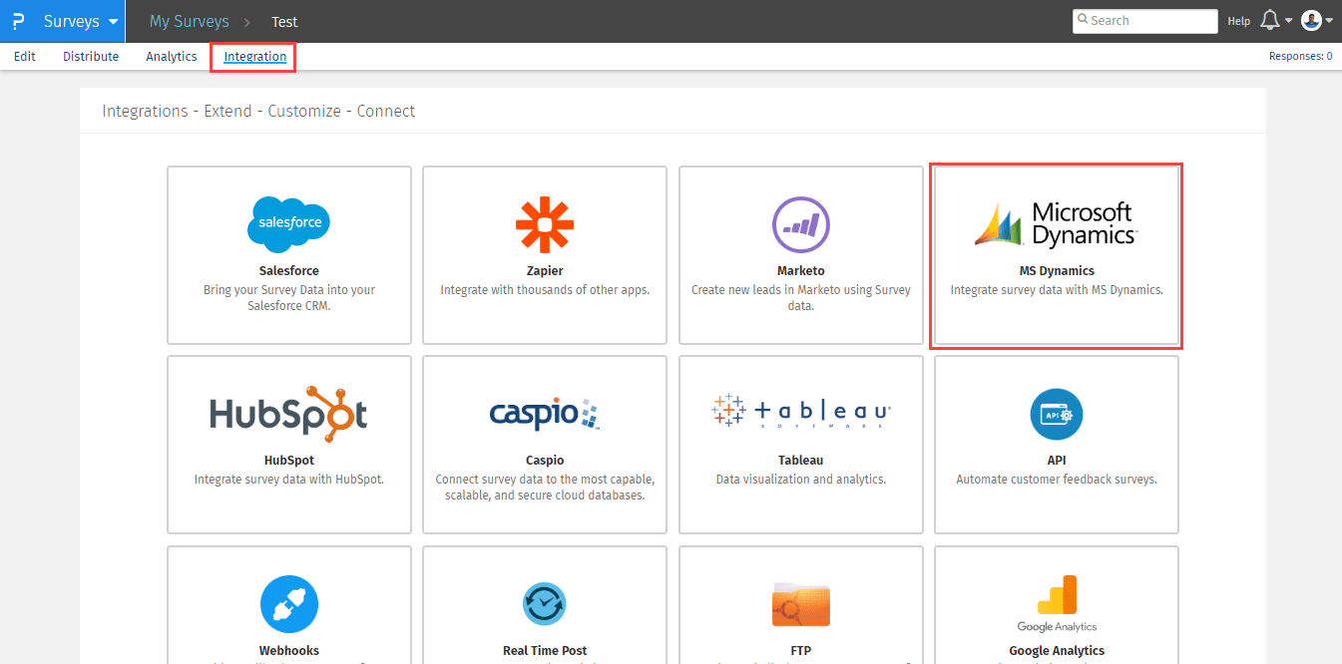Click the Salesforce cloud logo icon
The width and height of the screenshot is (1342, 664).
(x=288, y=224)
